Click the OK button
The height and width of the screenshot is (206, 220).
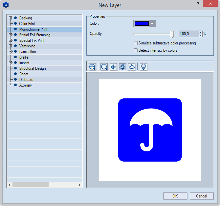pyautogui.click(x=175, y=196)
